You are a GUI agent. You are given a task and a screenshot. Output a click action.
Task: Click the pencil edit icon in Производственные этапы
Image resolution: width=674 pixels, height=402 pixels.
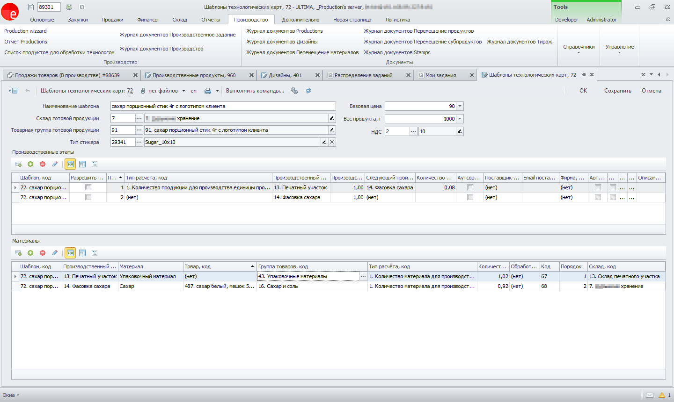tap(55, 164)
